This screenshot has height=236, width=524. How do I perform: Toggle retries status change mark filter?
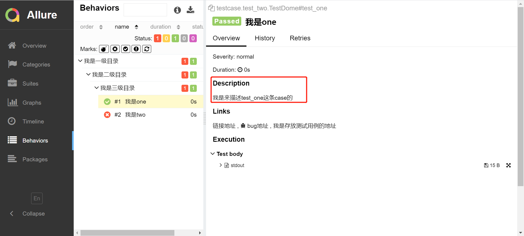pyautogui.click(x=147, y=49)
